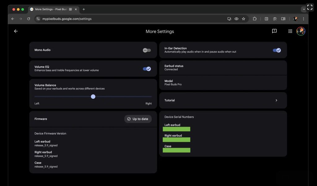The height and width of the screenshot is (186, 317).
Task: Click the tab audio indicator icon
Action: tap(70, 9)
